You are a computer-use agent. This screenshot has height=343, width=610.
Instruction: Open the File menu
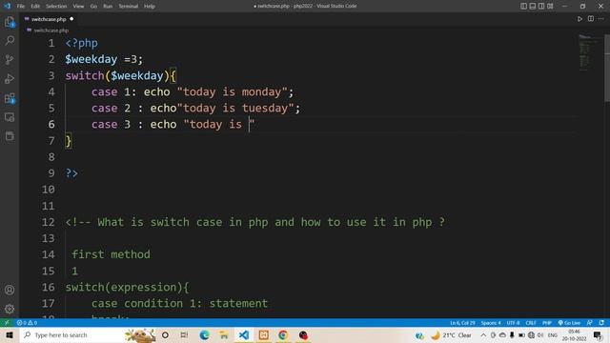[21, 7]
